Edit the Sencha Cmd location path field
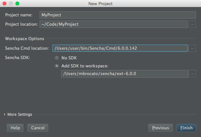This screenshot has height=137, width=201. (x=120, y=48)
